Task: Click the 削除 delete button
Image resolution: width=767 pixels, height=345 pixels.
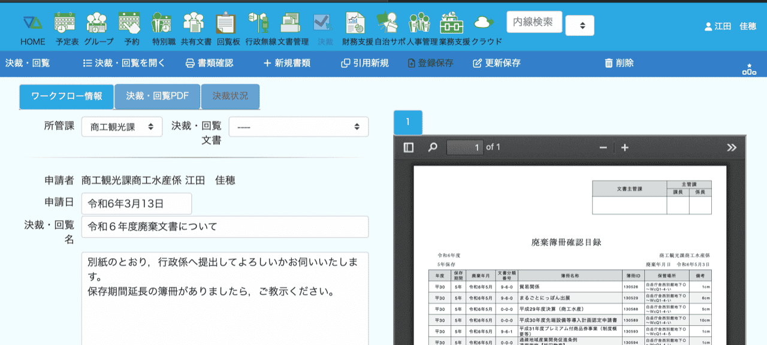Action: [618, 63]
